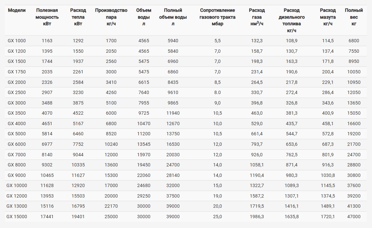The height and width of the screenshot is (228, 372).
Task: Select the GX 10000 model cell
Action: pos(16,185)
